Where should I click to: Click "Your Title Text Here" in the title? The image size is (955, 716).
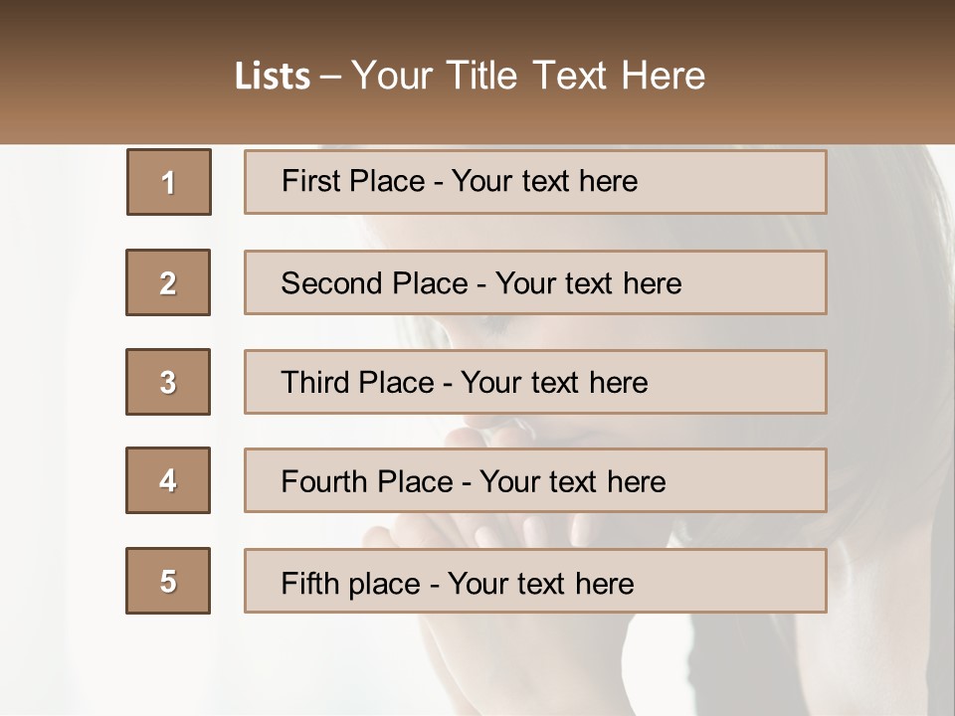[528, 76]
